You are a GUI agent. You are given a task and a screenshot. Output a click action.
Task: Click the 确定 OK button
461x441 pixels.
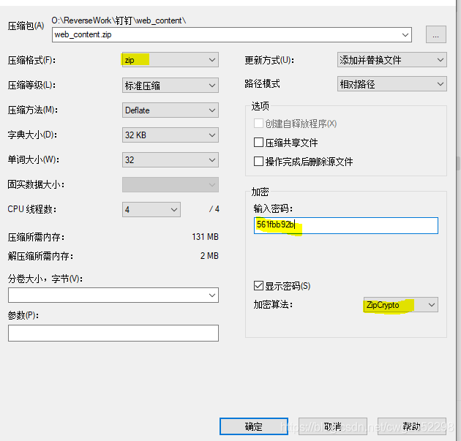pos(254,426)
